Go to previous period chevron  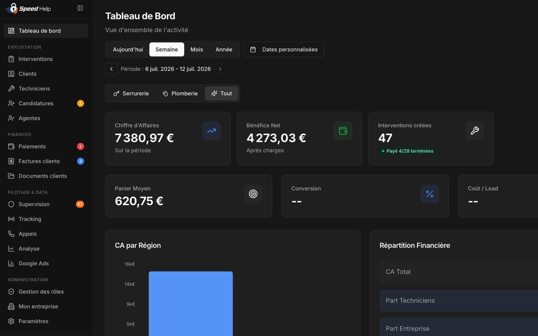tap(111, 69)
